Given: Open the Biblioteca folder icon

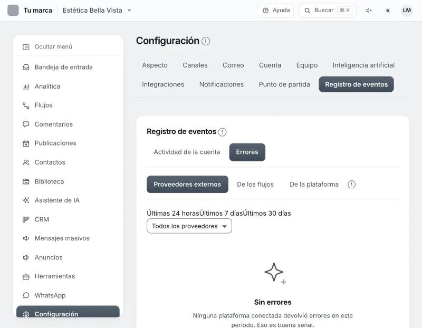Looking at the screenshot, I should [26, 181].
